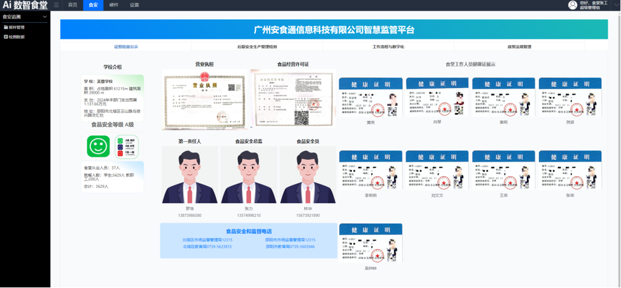Switch to the 证照信息公示 tab
This screenshot has height=288, width=621.
tap(126, 47)
